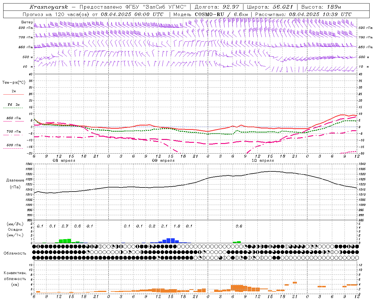The height and width of the screenshot is (299, 374).
Task: Click the "Td 2м" dew point legend entry
Action: tap(14, 105)
